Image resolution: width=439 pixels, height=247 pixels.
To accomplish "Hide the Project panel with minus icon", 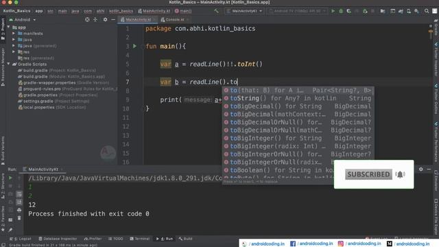I will pyautogui.click(x=113, y=20).
